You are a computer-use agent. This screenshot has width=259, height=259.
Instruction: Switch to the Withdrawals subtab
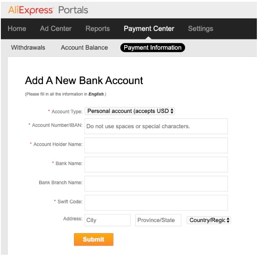[28, 48]
